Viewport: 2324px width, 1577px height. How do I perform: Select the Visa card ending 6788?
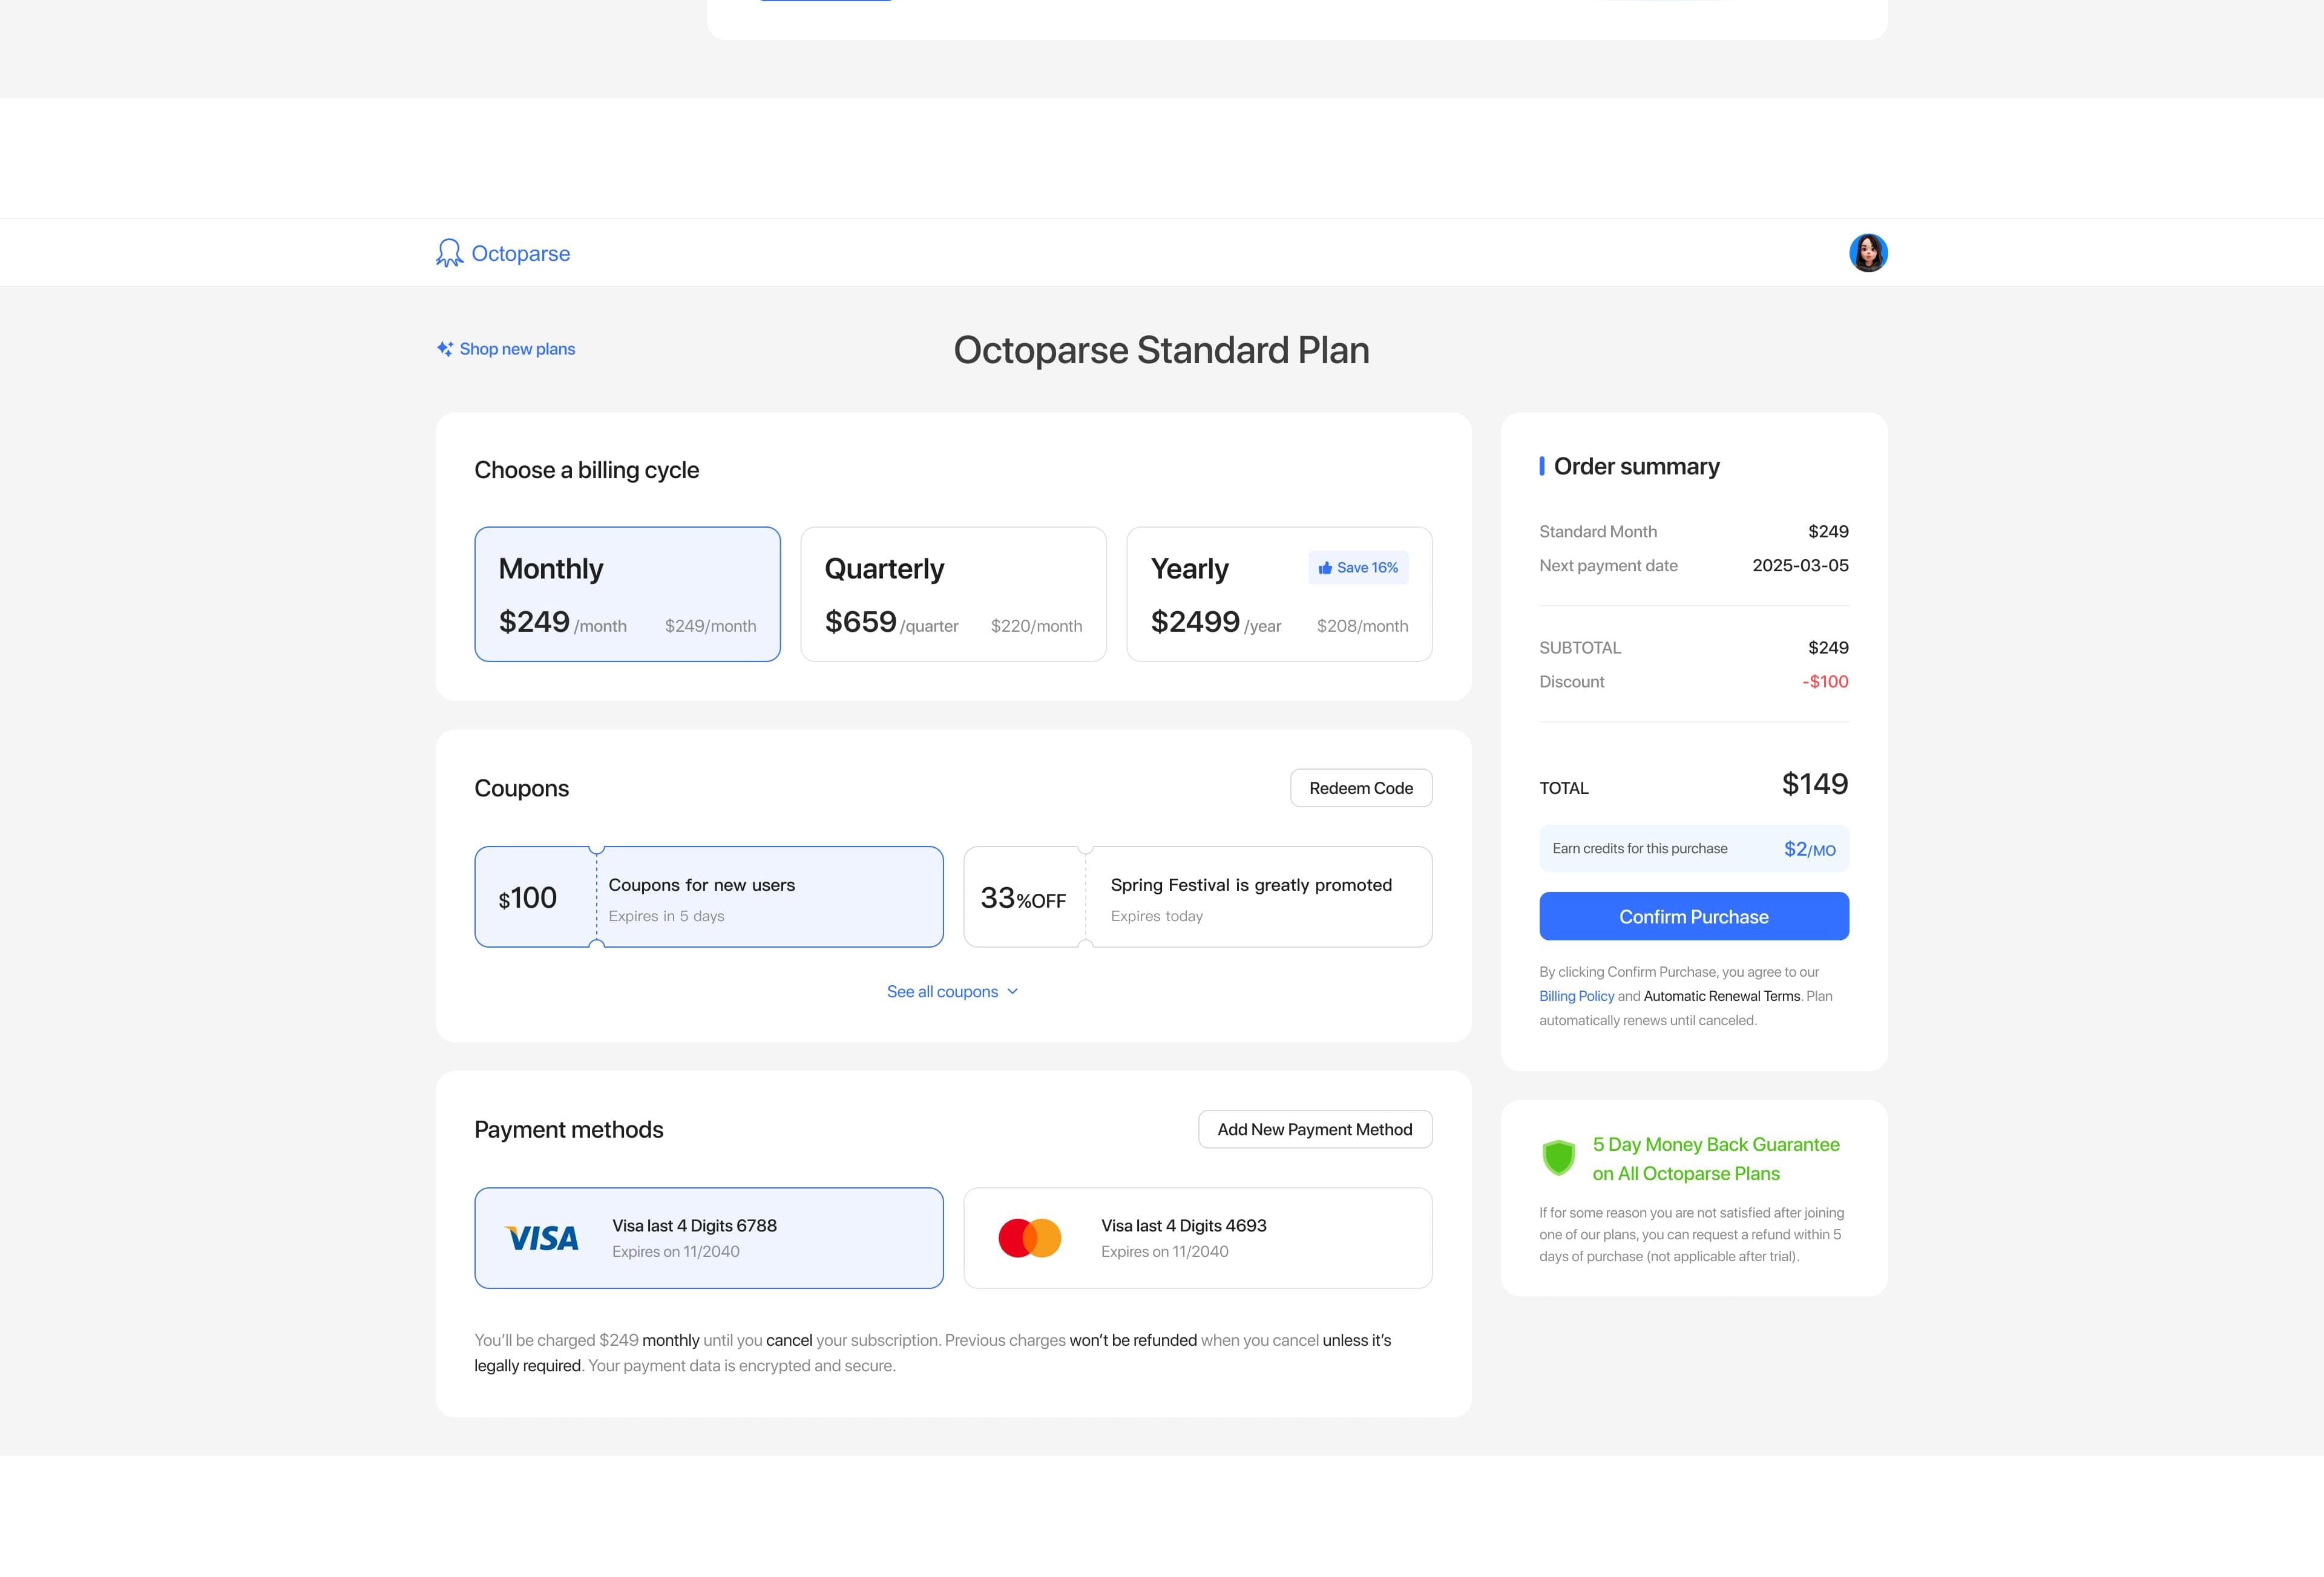point(709,1238)
